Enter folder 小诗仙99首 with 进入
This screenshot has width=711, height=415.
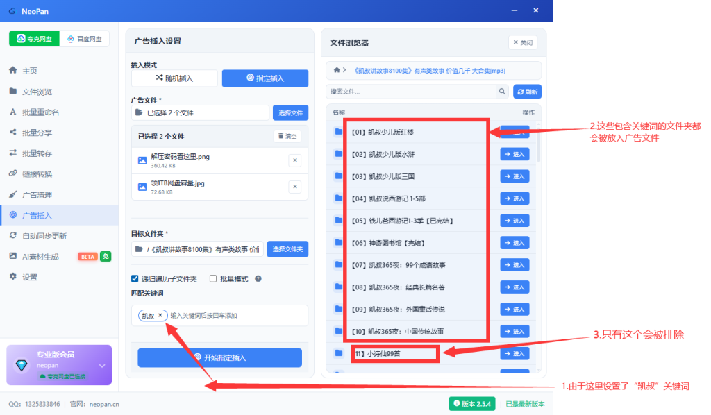(x=515, y=354)
